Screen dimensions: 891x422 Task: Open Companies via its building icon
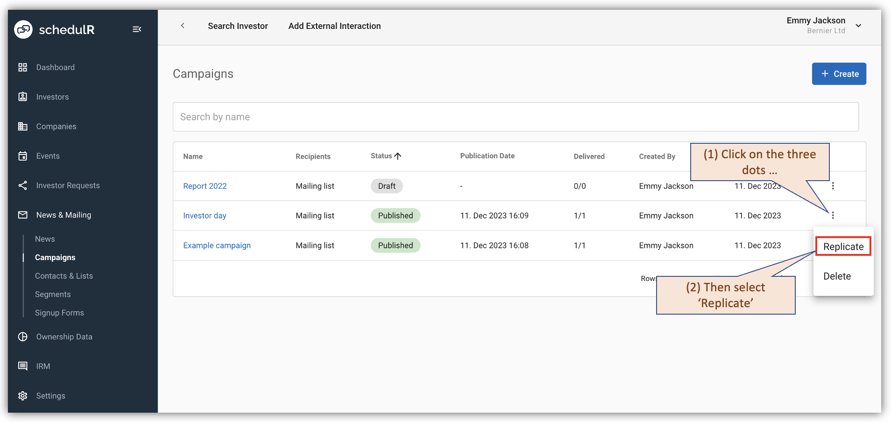tap(23, 126)
